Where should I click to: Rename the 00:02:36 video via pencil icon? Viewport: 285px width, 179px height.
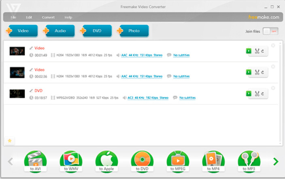pos(31,69)
